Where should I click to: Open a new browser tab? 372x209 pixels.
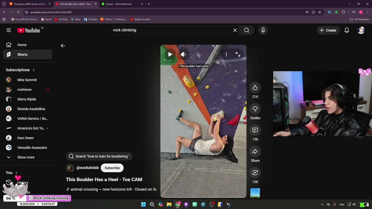click(x=149, y=4)
